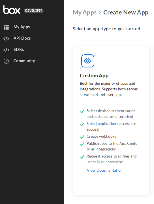Viewport: 154px width, 204px height.
Task: Click 'Request access to all files' text
Action: point(112,159)
